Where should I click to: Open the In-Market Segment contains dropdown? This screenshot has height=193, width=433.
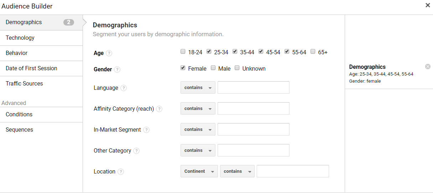[x=198, y=129]
